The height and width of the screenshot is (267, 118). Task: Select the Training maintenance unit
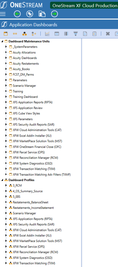click(x=18, y=91)
